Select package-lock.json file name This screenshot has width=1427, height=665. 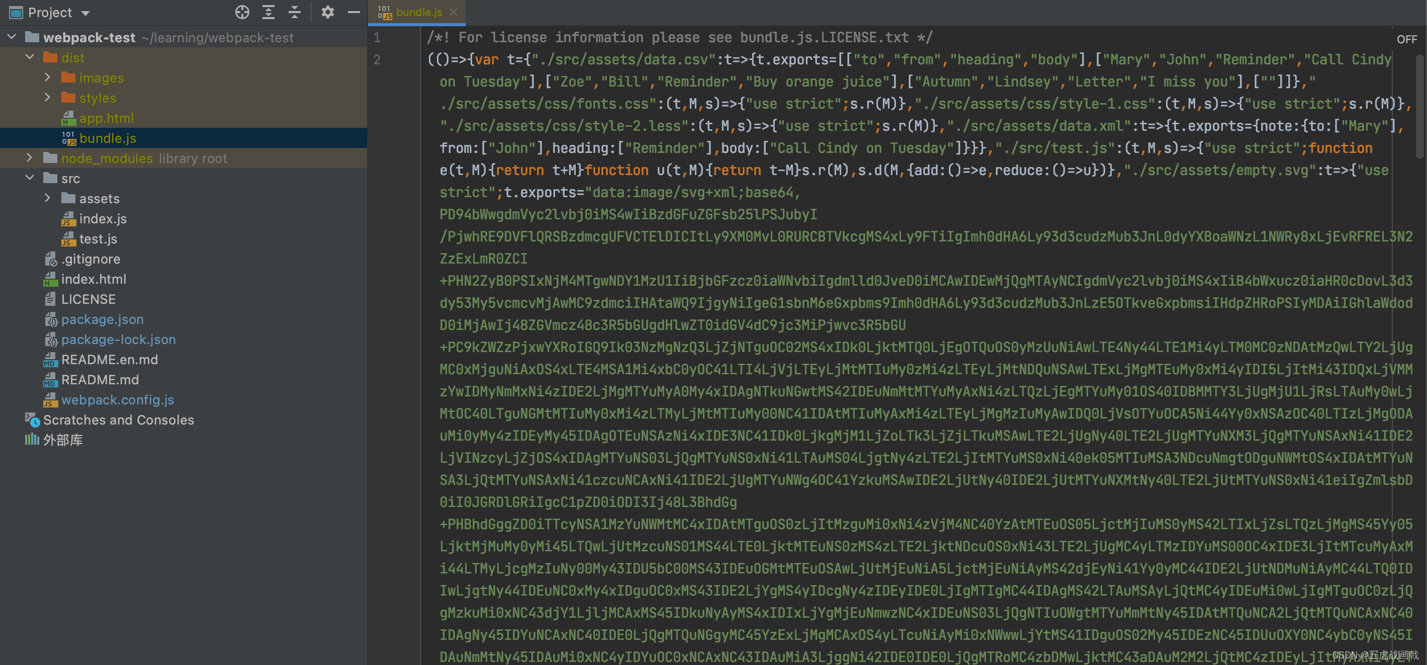point(118,339)
